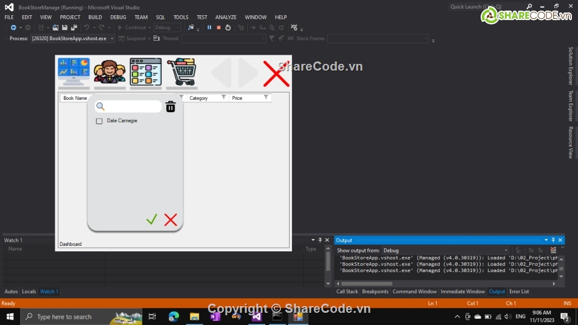
Task: Click the filter funnel left of Category column
Action: coord(181,97)
